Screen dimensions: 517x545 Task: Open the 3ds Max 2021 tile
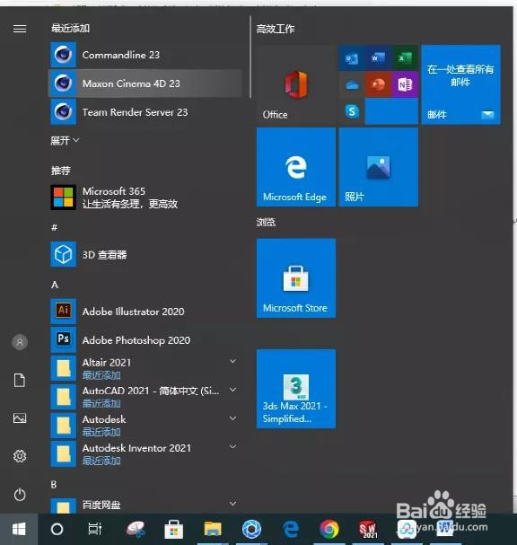tap(296, 389)
